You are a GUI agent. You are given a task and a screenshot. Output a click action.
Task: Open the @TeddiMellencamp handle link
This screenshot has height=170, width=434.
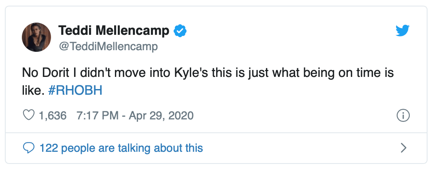pyautogui.click(x=108, y=47)
